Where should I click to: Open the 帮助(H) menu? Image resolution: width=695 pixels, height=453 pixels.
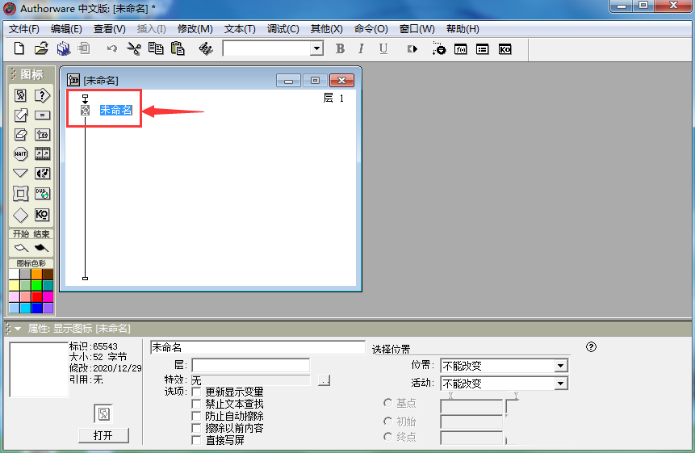[x=463, y=29]
